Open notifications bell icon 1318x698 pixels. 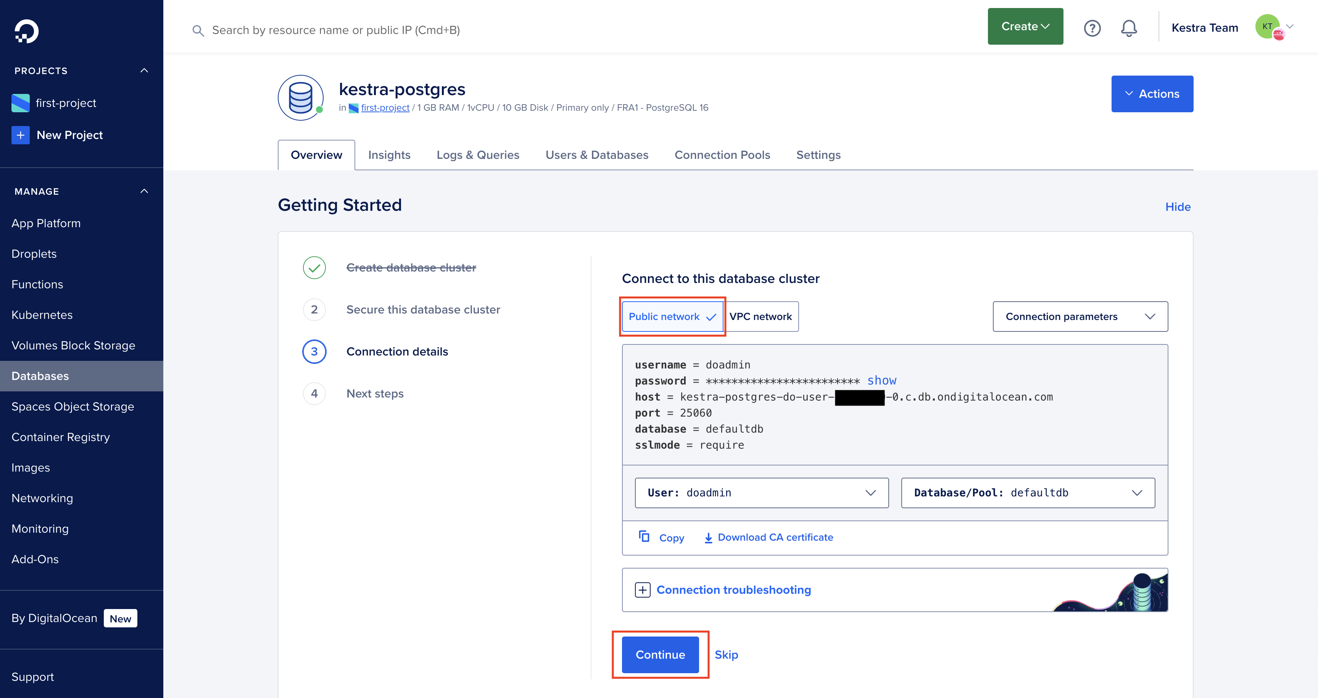pyautogui.click(x=1129, y=28)
